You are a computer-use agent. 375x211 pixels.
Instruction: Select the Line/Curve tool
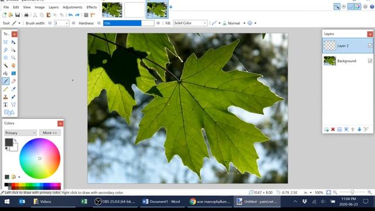13,104
